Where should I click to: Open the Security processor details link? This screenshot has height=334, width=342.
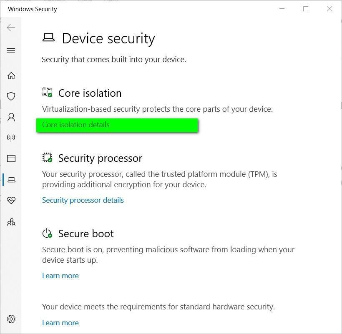tap(83, 200)
